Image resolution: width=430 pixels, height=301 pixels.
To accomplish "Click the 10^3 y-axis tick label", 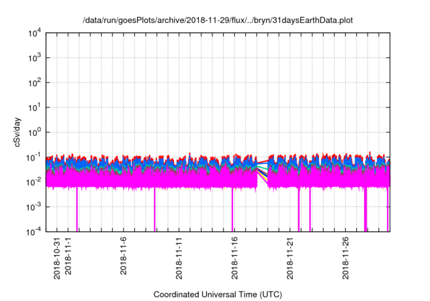I will (34, 58).
